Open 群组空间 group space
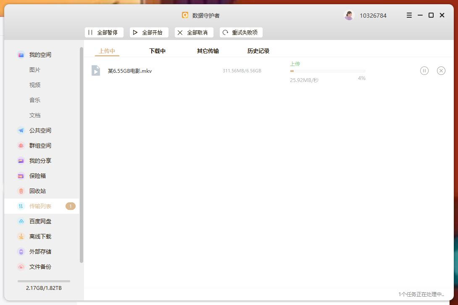 point(40,145)
